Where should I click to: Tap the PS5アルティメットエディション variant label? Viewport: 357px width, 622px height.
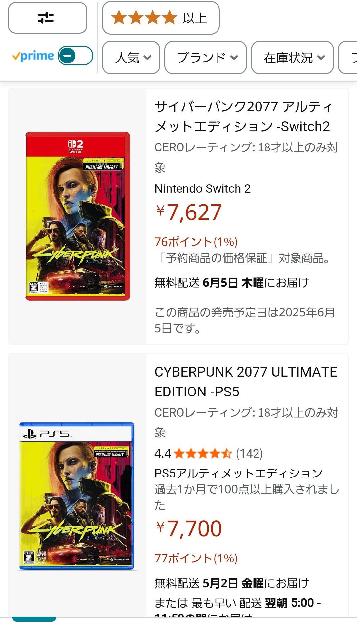[238, 473]
